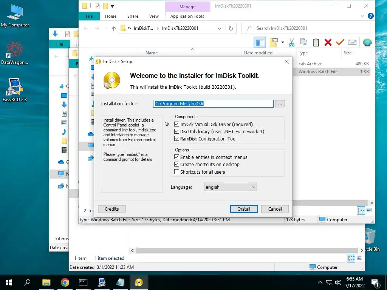Screen dimensions: 387x290
Task: Toggle Create shortcuts on desktop
Action: click(x=177, y=164)
